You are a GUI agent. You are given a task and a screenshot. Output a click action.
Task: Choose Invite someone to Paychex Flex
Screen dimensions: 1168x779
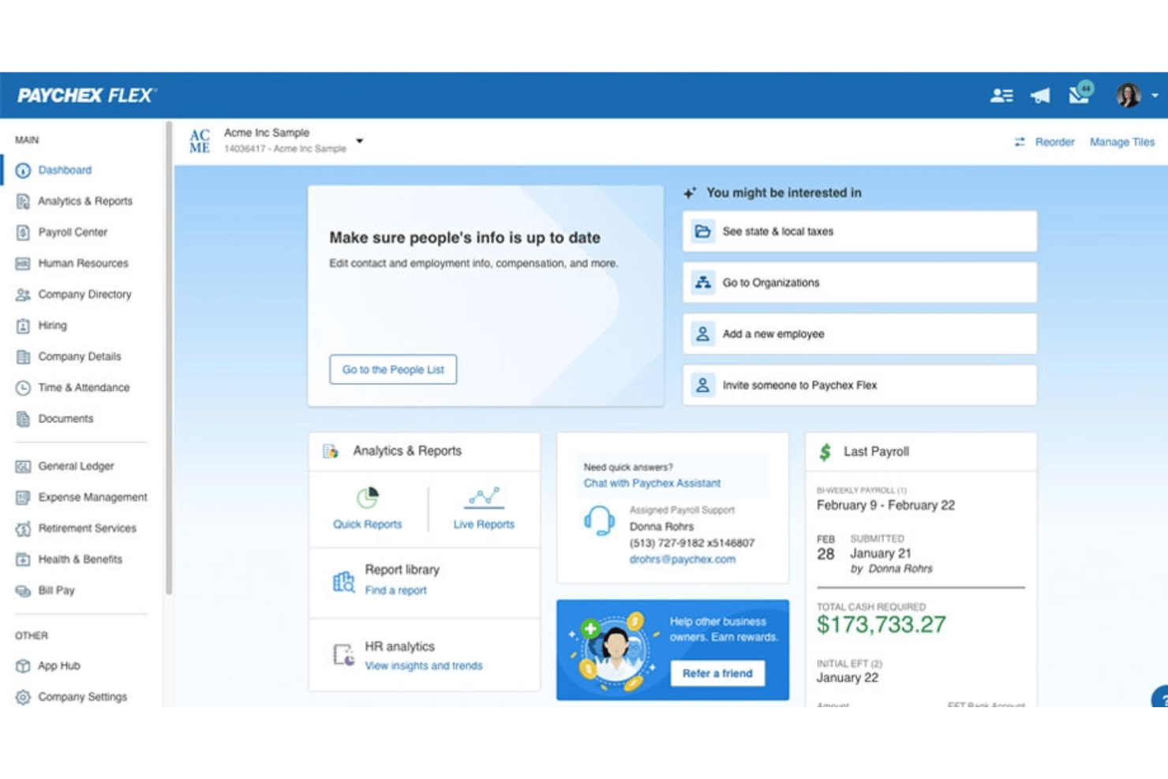pos(859,385)
